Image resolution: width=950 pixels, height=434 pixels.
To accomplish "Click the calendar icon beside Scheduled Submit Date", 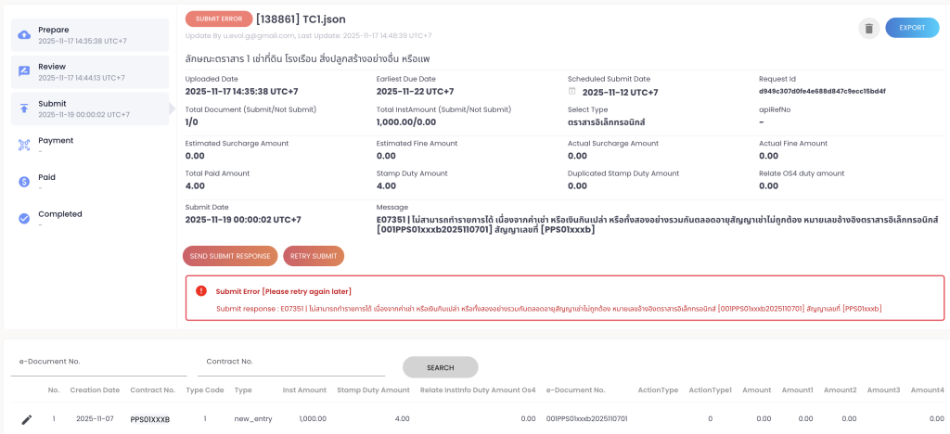I will pyautogui.click(x=572, y=92).
